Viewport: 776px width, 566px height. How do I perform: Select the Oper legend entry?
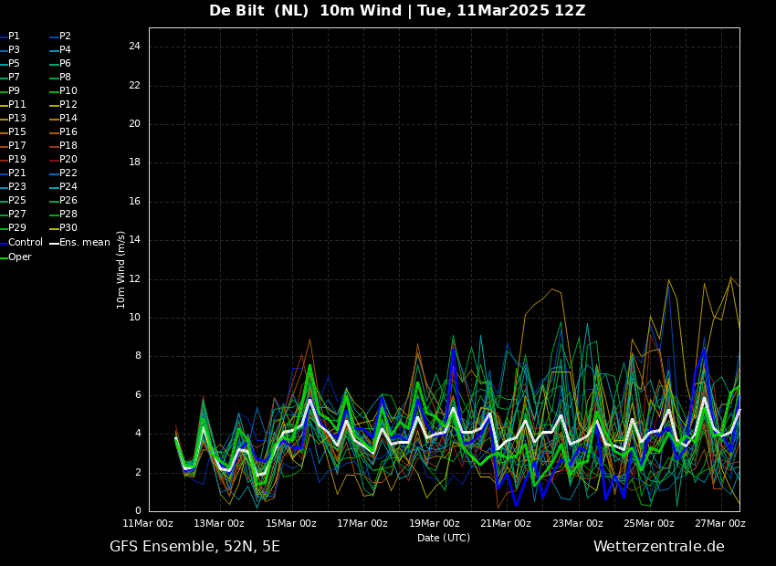click(16, 257)
